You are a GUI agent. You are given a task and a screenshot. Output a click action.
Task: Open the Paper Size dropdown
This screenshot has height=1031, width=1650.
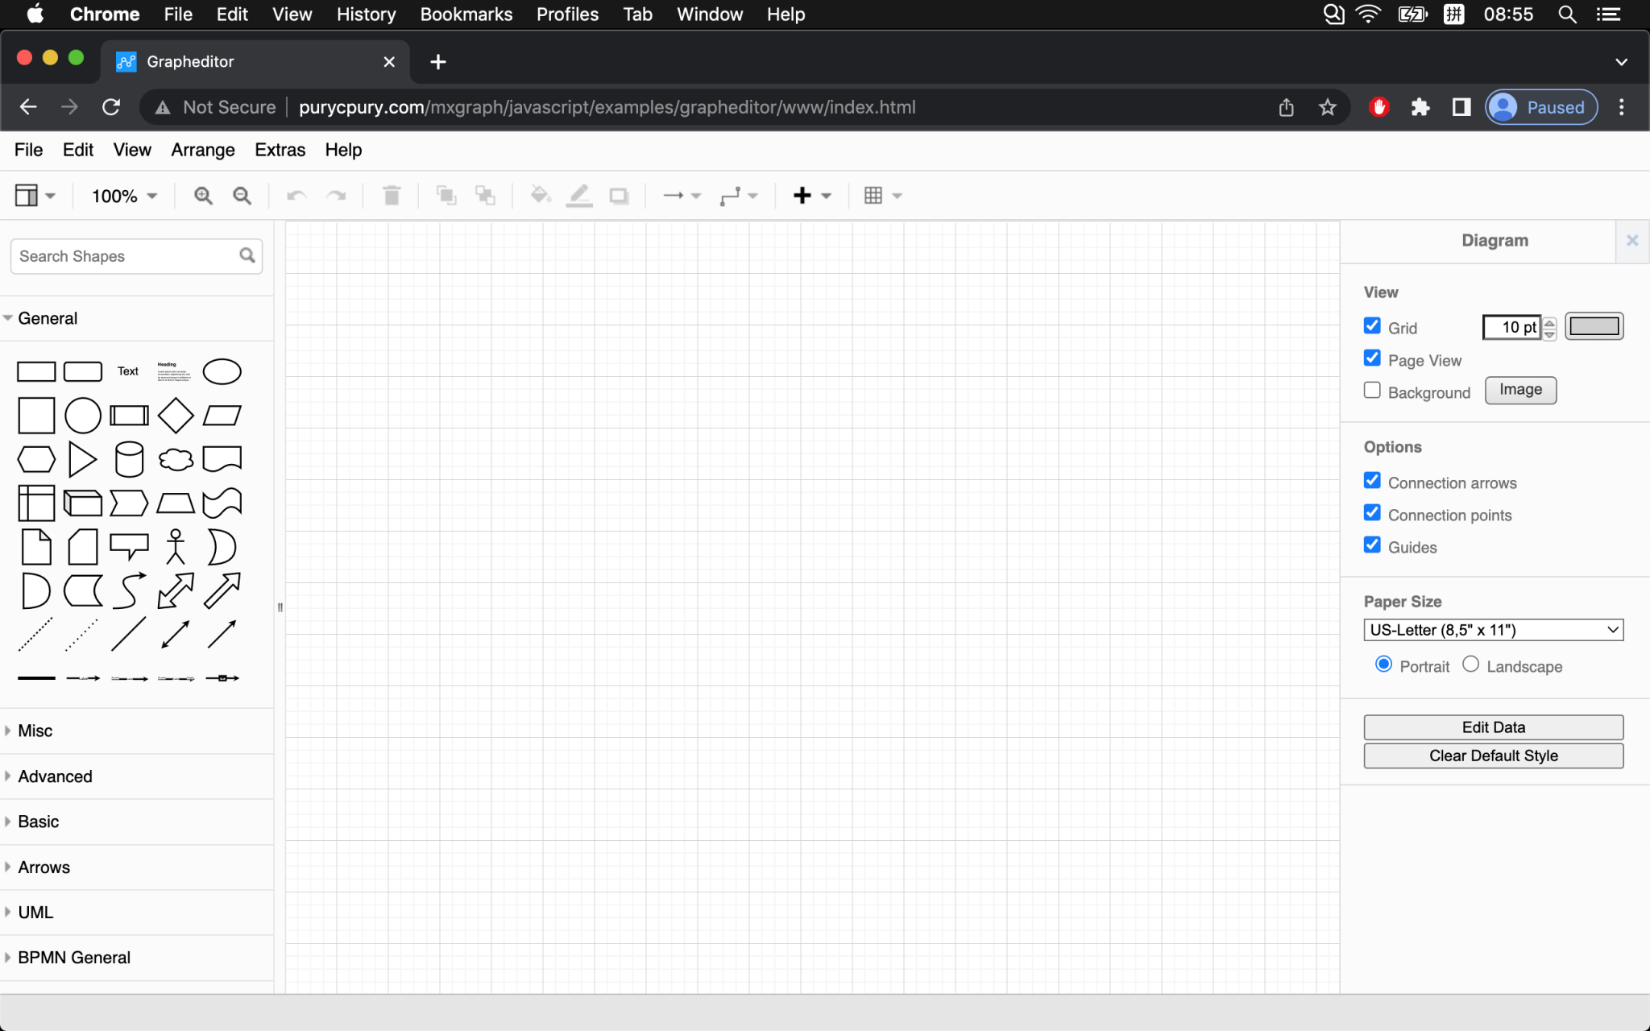[1492, 630]
